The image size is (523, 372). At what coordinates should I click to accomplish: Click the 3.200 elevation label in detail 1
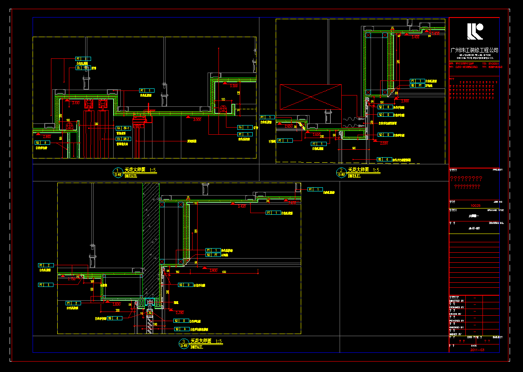(234, 85)
